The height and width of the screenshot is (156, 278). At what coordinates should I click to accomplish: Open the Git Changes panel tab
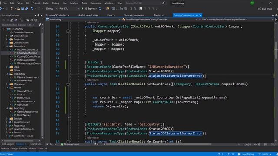(x=8, y=144)
